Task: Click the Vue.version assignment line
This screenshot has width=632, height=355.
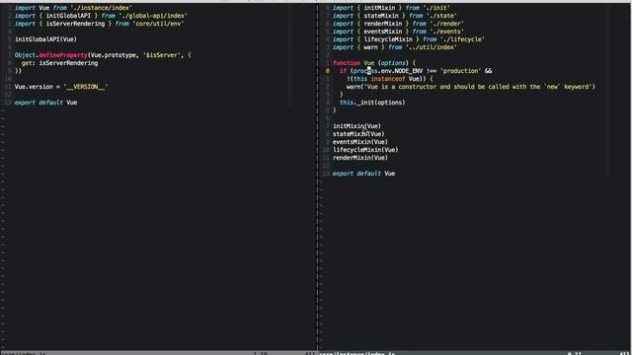Action: [61, 87]
